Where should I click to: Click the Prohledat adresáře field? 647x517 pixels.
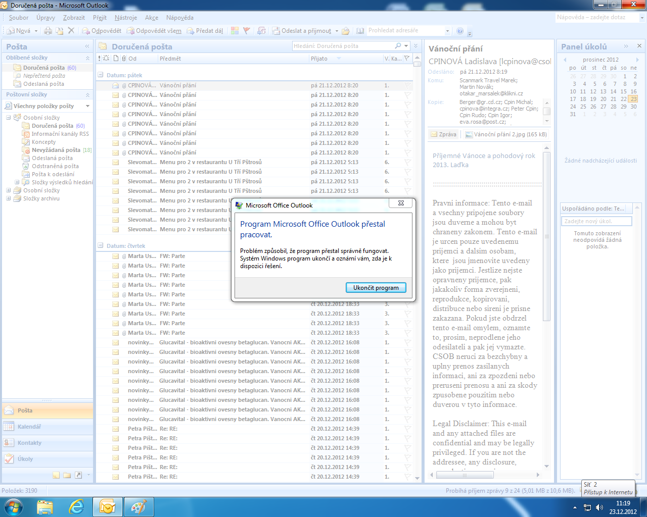click(x=406, y=31)
